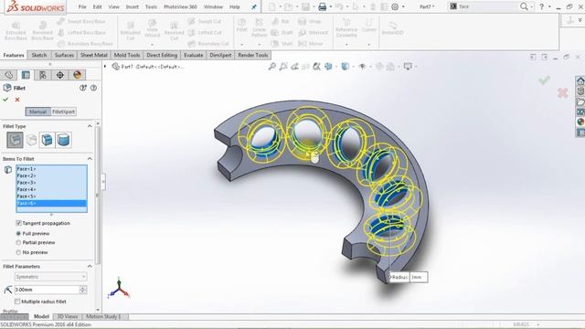Switch to the Sheet Metal tab

(93, 55)
